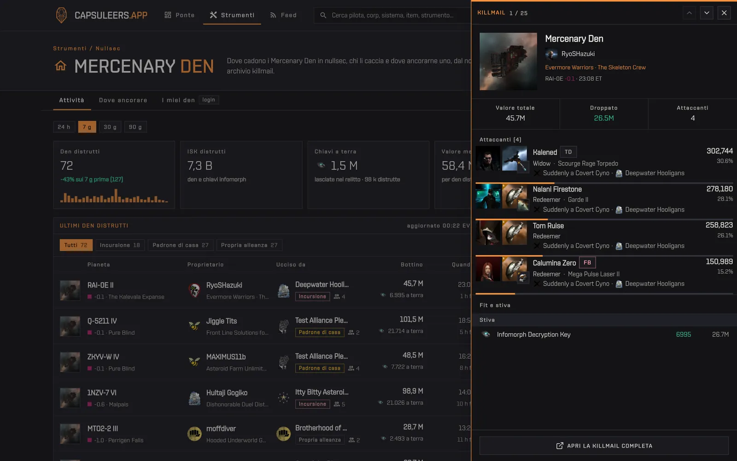
Task: Click the Jiggle Tits owner corporation logo
Action: point(194,326)
